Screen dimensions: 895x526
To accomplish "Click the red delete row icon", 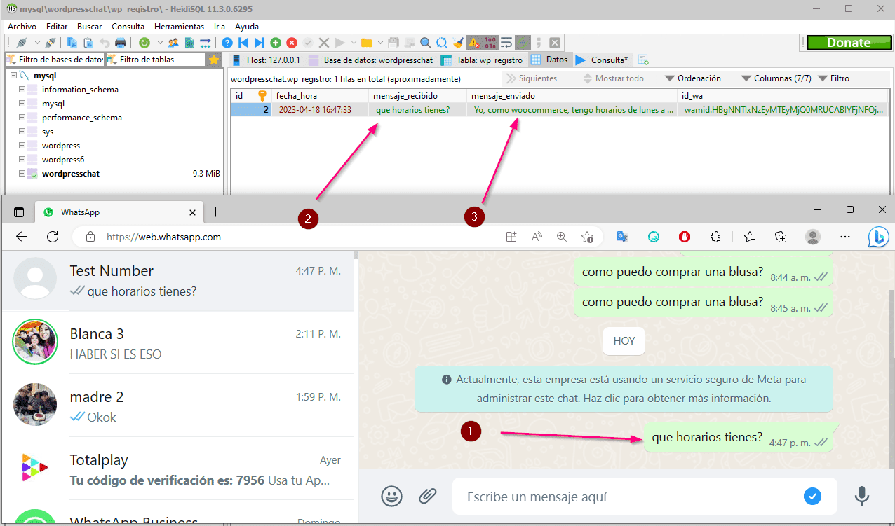I will [x=292, y=43].
